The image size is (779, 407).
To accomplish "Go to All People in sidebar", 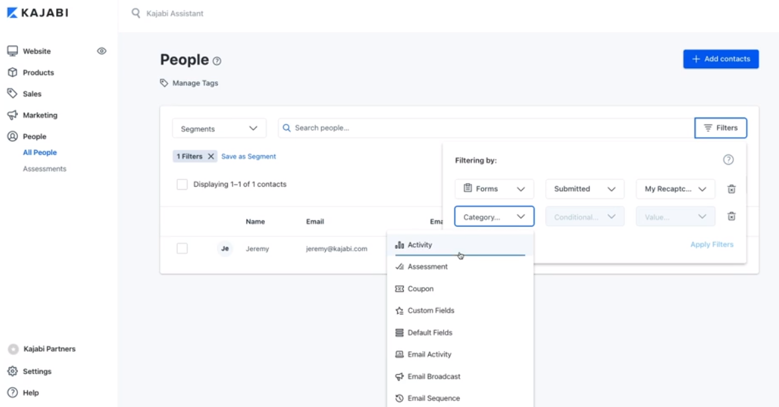I will click(x=40, y=152).
